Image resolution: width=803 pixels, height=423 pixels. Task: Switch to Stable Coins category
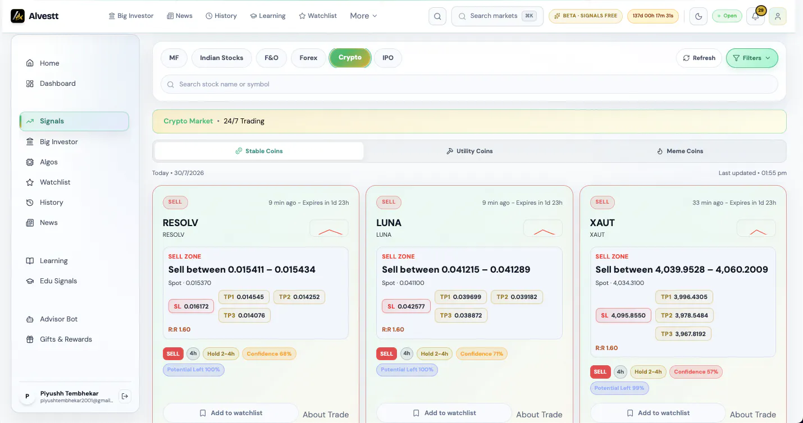pyautogui.click(x=259, y=151)
